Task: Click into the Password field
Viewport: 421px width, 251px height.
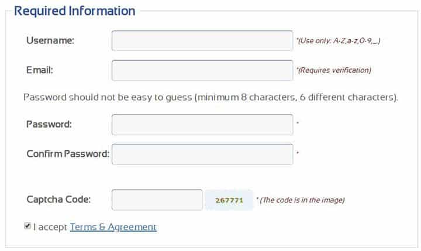Action: 202,125
